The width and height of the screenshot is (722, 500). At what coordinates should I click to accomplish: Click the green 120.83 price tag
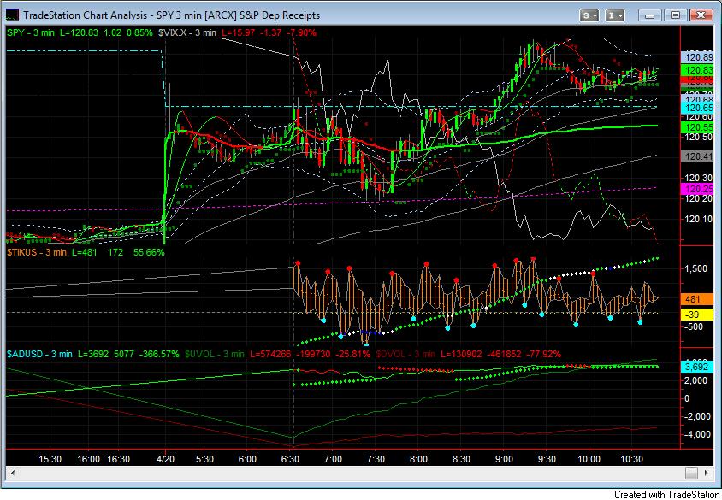(697, 70)
